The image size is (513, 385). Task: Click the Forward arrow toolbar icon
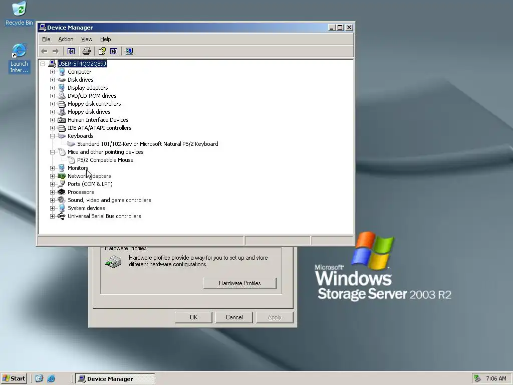[x=56, y=51]
